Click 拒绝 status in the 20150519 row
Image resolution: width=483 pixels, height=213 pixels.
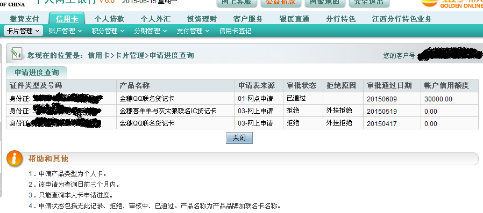pos(293,111)
